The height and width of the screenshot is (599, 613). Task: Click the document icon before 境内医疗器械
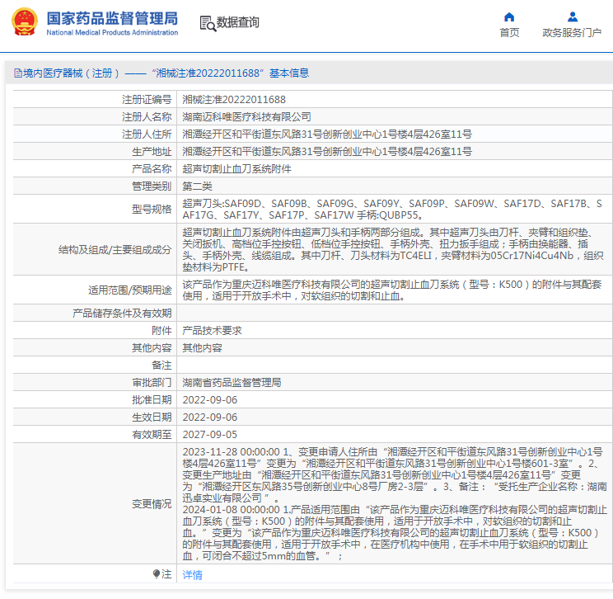pyautogui.click(x=17, y=73)
